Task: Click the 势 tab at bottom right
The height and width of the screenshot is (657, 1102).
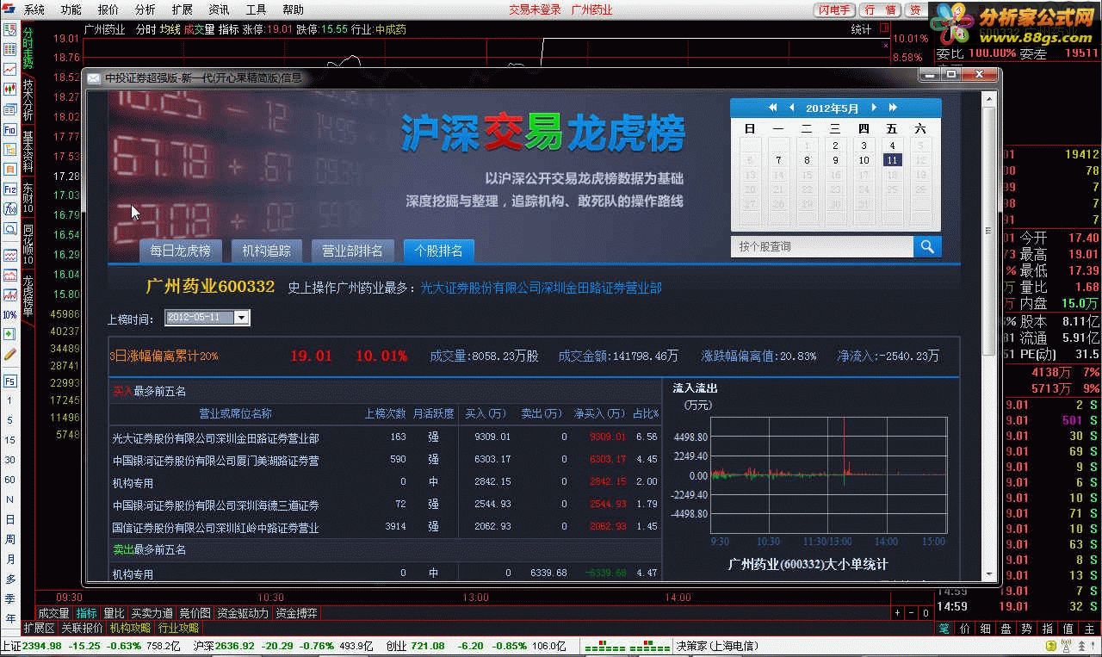Action: click(1027, 628)
